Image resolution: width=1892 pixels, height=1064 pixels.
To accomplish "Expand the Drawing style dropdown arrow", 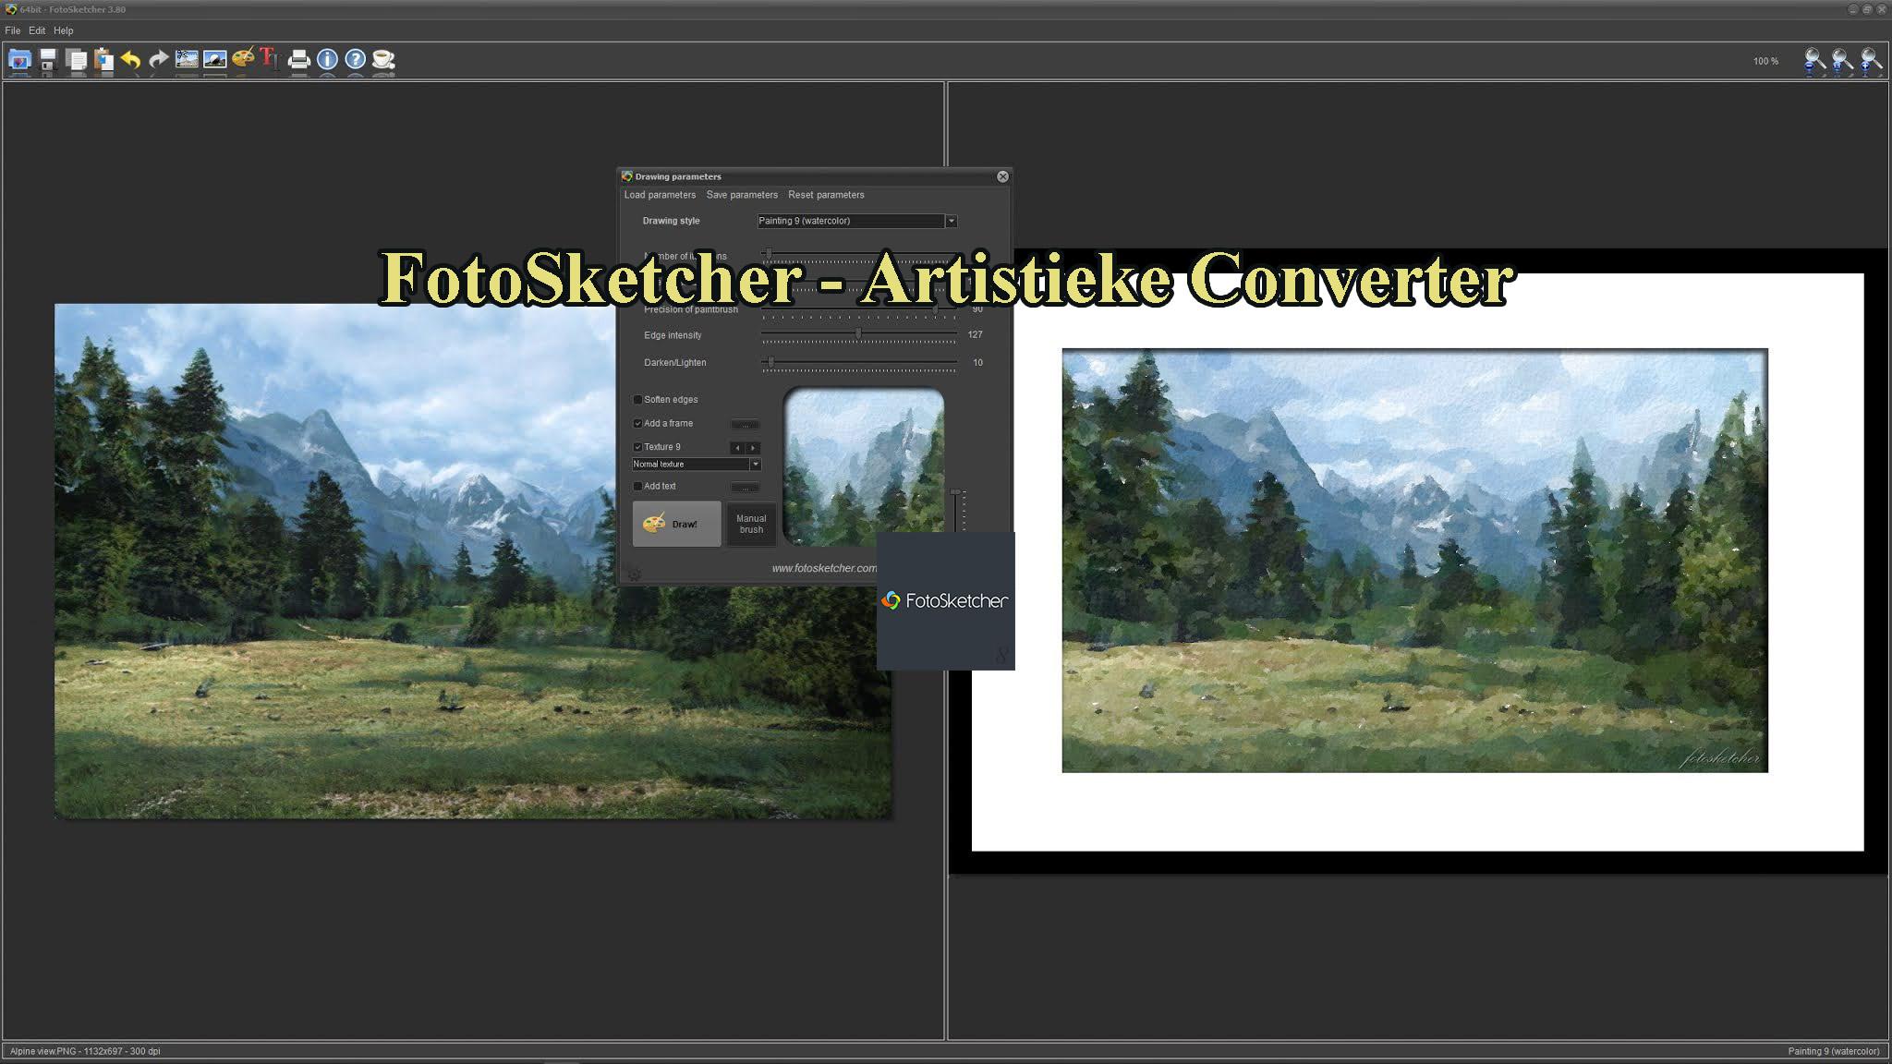I will pyautogui.click(x=951, y=221).
